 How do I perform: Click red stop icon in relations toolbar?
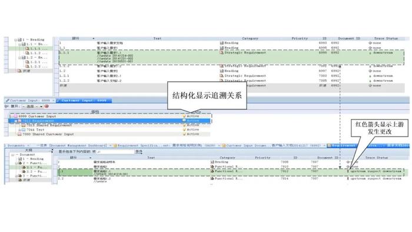(46, 106)
